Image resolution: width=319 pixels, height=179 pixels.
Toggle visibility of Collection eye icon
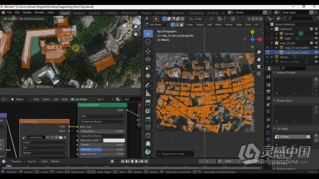[x=316, y=29]
